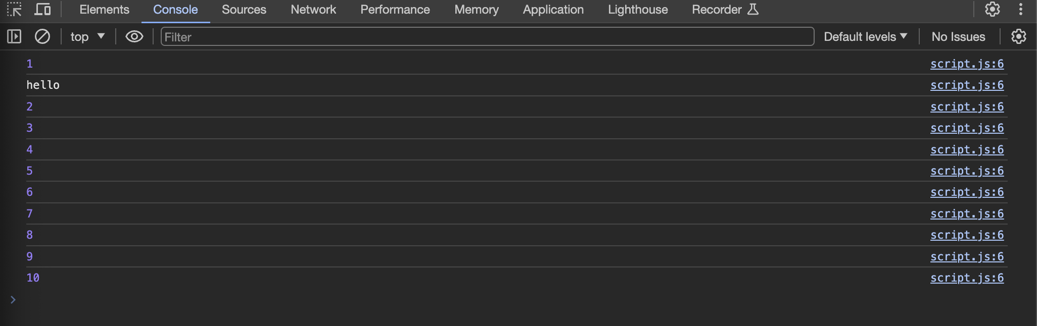Open script.js:6 link for output 10
1037x326 pixels.
pyautogui.click(x=967, y=278)
